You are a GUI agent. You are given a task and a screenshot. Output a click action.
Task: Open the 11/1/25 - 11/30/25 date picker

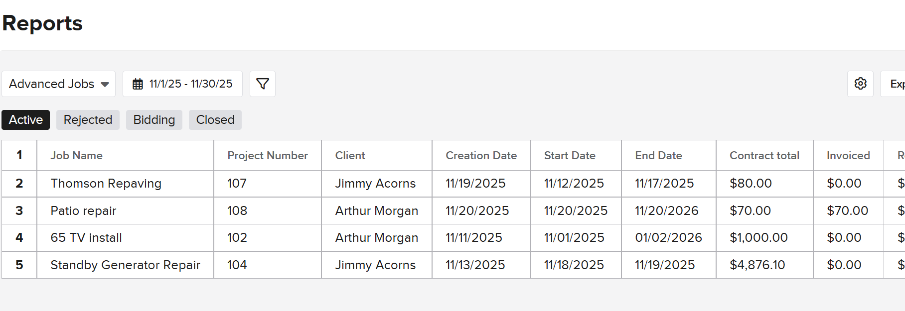(190, 84)
